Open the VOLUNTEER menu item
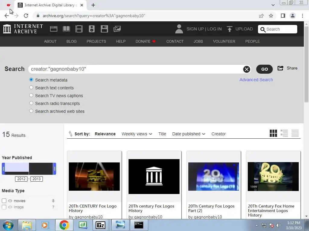This screenshot has width=309, height=231. (224, 42)
